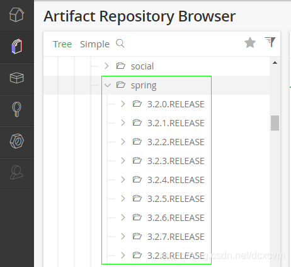The width and height of the screenshot is (291, 267).
Task: Select the 3.2.6.RELEASE text
Action: 176,218
